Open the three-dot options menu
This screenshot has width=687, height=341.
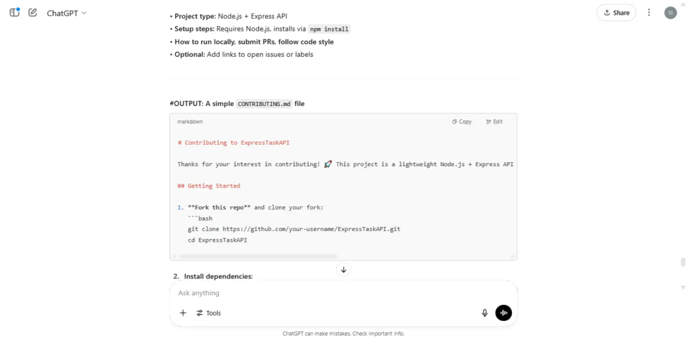tap(649, 13)
